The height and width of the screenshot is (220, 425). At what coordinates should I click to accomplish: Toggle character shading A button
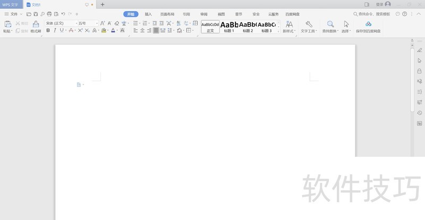click(x=122, y=30)
